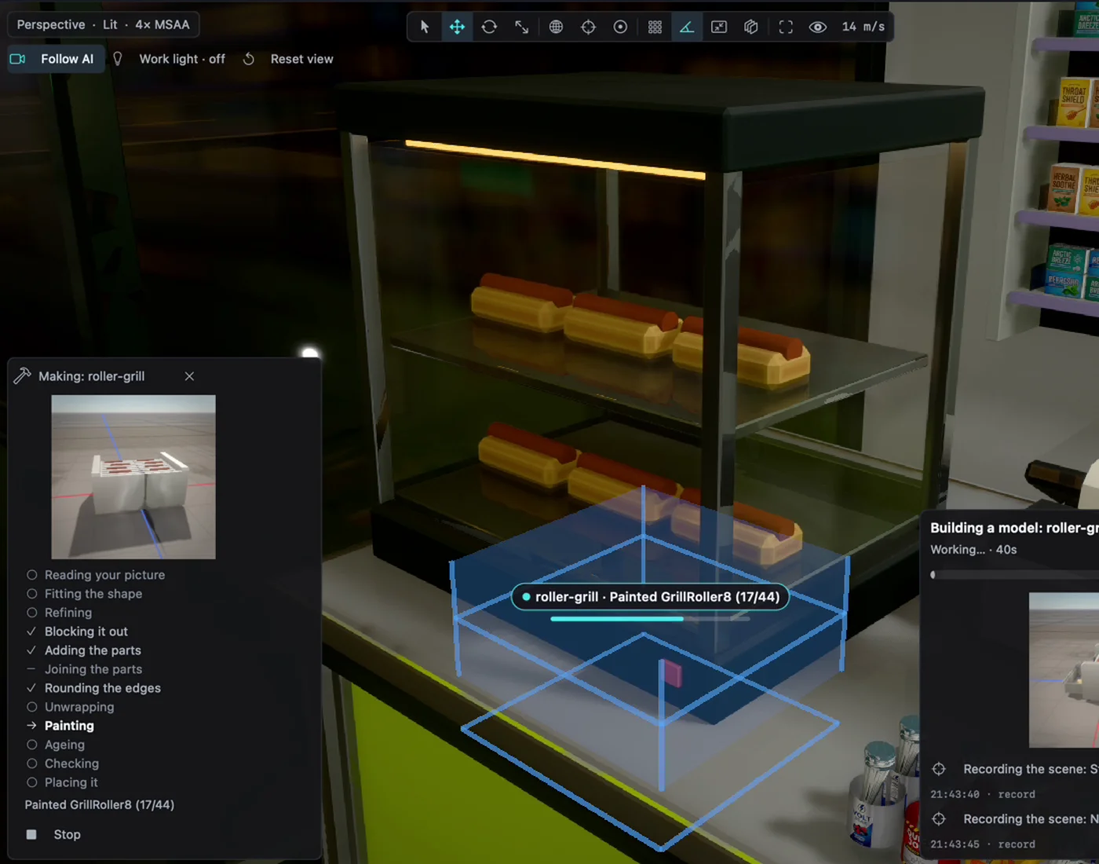
Task: Toggle the highlighted angle toolbar icon
Action: click(687, 27)
